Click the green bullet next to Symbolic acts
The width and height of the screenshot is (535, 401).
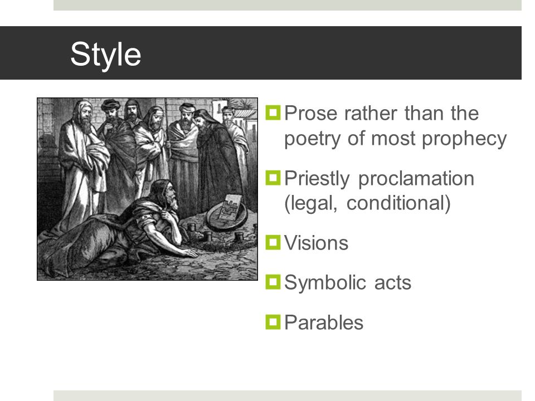point(273,282)
